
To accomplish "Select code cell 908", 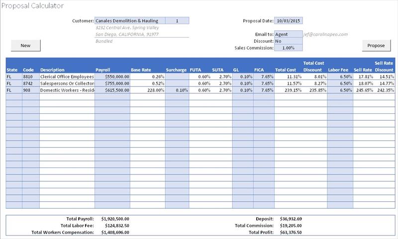I will pos(31,90).
